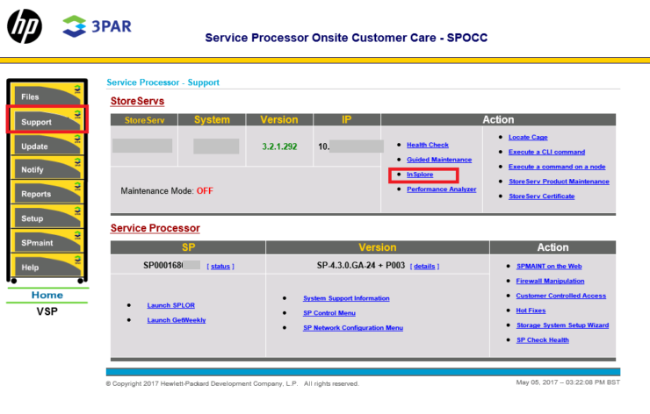Viewport: 650px width, 414px height.
Task: Open the Setup menu item
Action: 47,217
